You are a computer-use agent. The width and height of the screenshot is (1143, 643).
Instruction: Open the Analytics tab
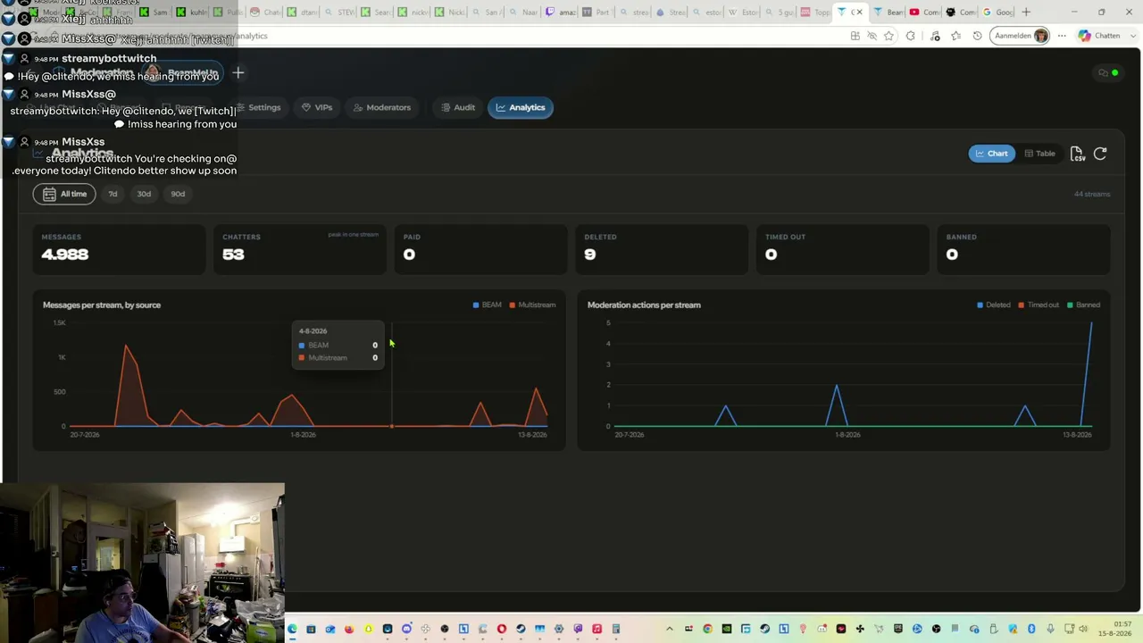pos(521,107)
